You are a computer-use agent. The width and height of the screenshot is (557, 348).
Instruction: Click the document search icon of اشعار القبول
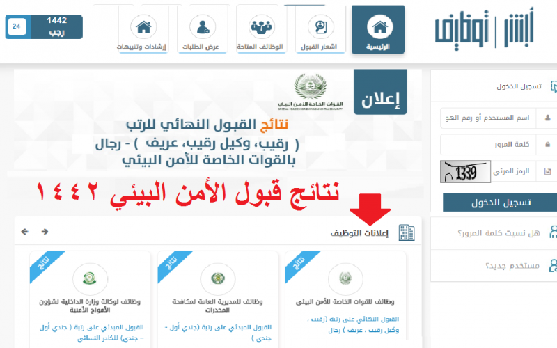pyautogui.click(x=321, y=26)
